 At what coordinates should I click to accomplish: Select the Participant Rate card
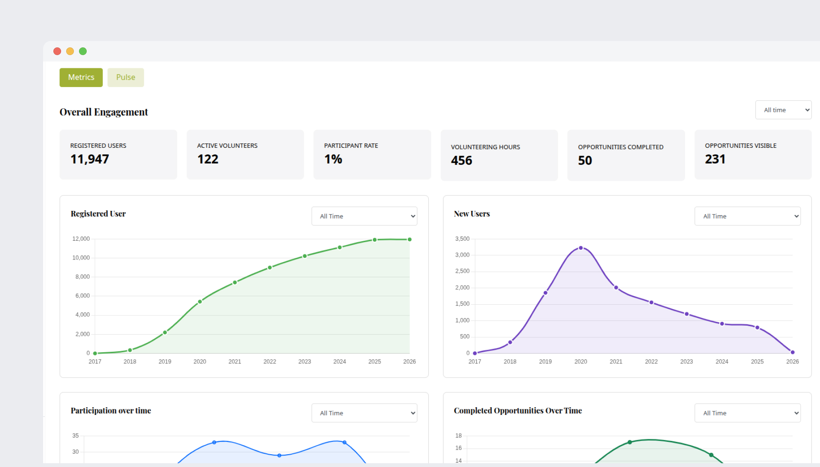pyautogui.click(x=372, y=155)
